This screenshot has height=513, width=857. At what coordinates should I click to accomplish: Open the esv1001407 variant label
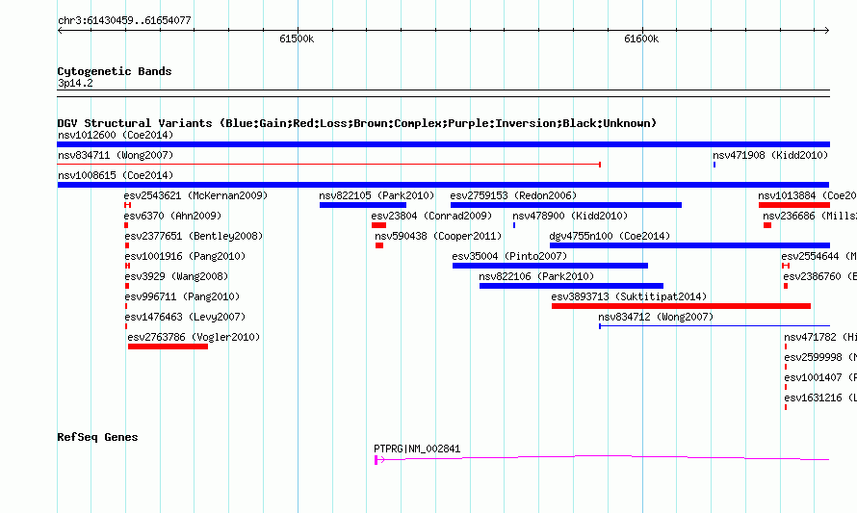point(820,377)
